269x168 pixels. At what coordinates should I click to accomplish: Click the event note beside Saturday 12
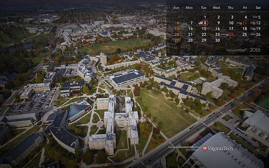[253, 23]
